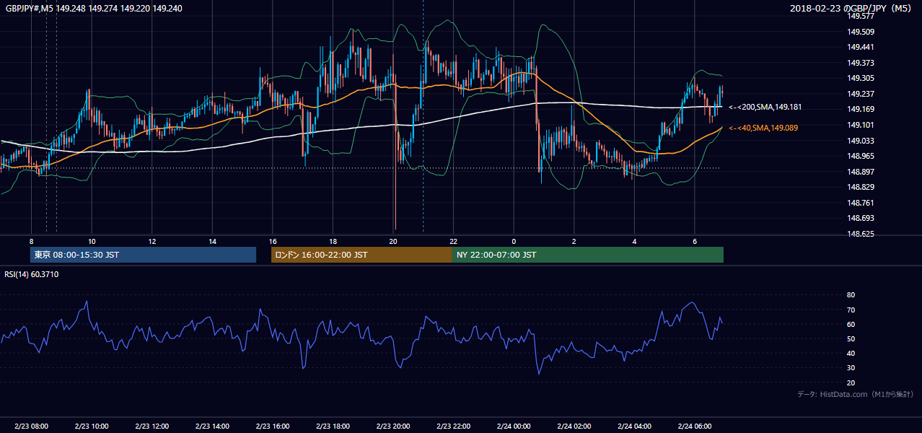Click hour marker 8 under price chart
The width and height of the screenshot is (922, 433).
pos(31,241)
